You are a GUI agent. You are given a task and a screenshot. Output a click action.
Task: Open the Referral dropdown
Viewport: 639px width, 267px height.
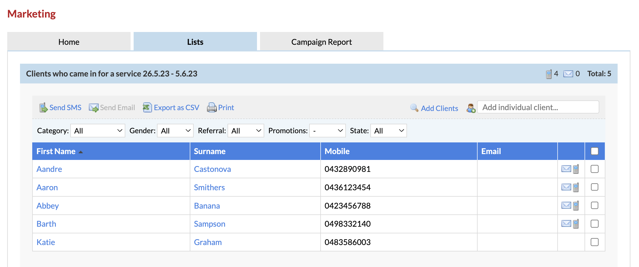pos(246,131)
